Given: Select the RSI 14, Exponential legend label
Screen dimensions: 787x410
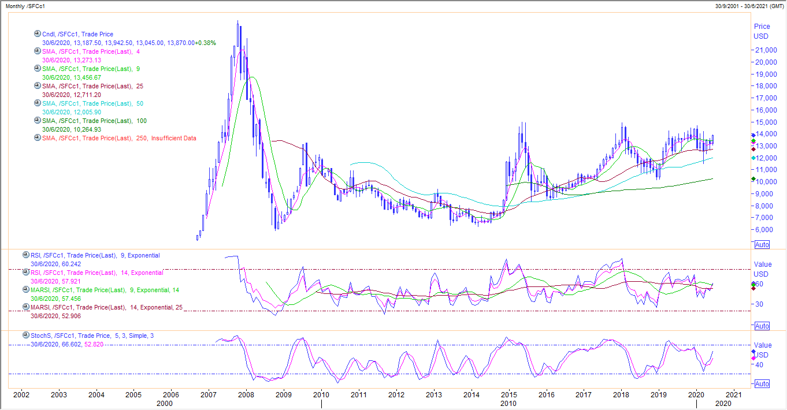Looking at the screenshot, I should click(96, 273).
